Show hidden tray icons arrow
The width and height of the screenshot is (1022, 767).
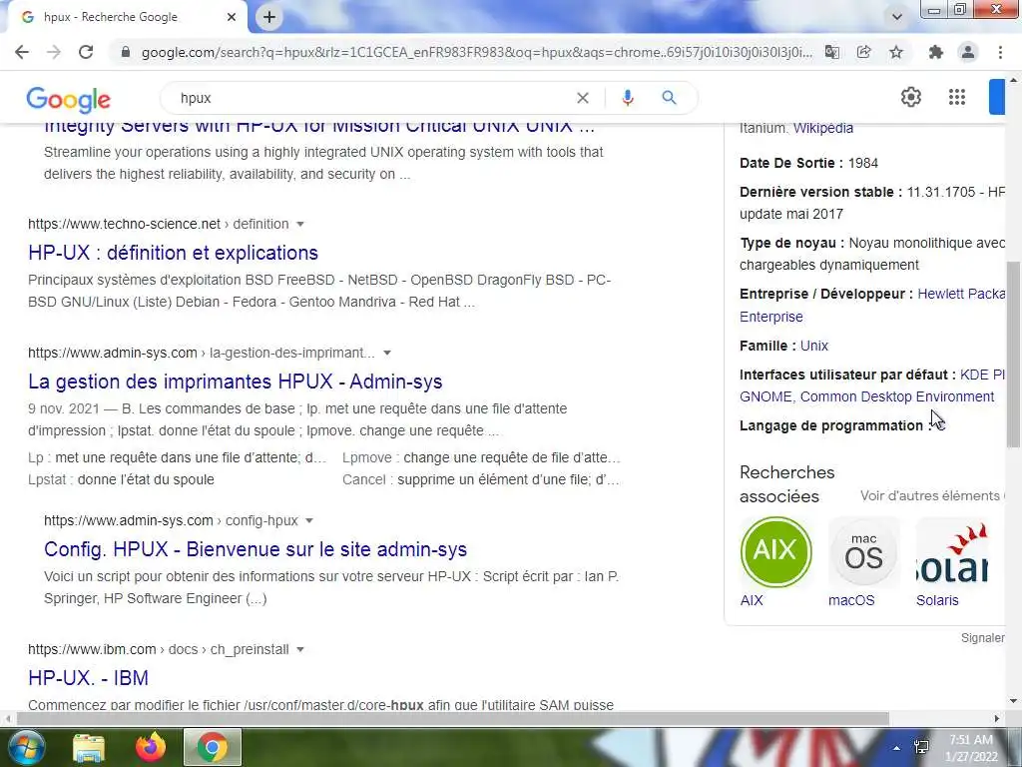tap(897, 749)
